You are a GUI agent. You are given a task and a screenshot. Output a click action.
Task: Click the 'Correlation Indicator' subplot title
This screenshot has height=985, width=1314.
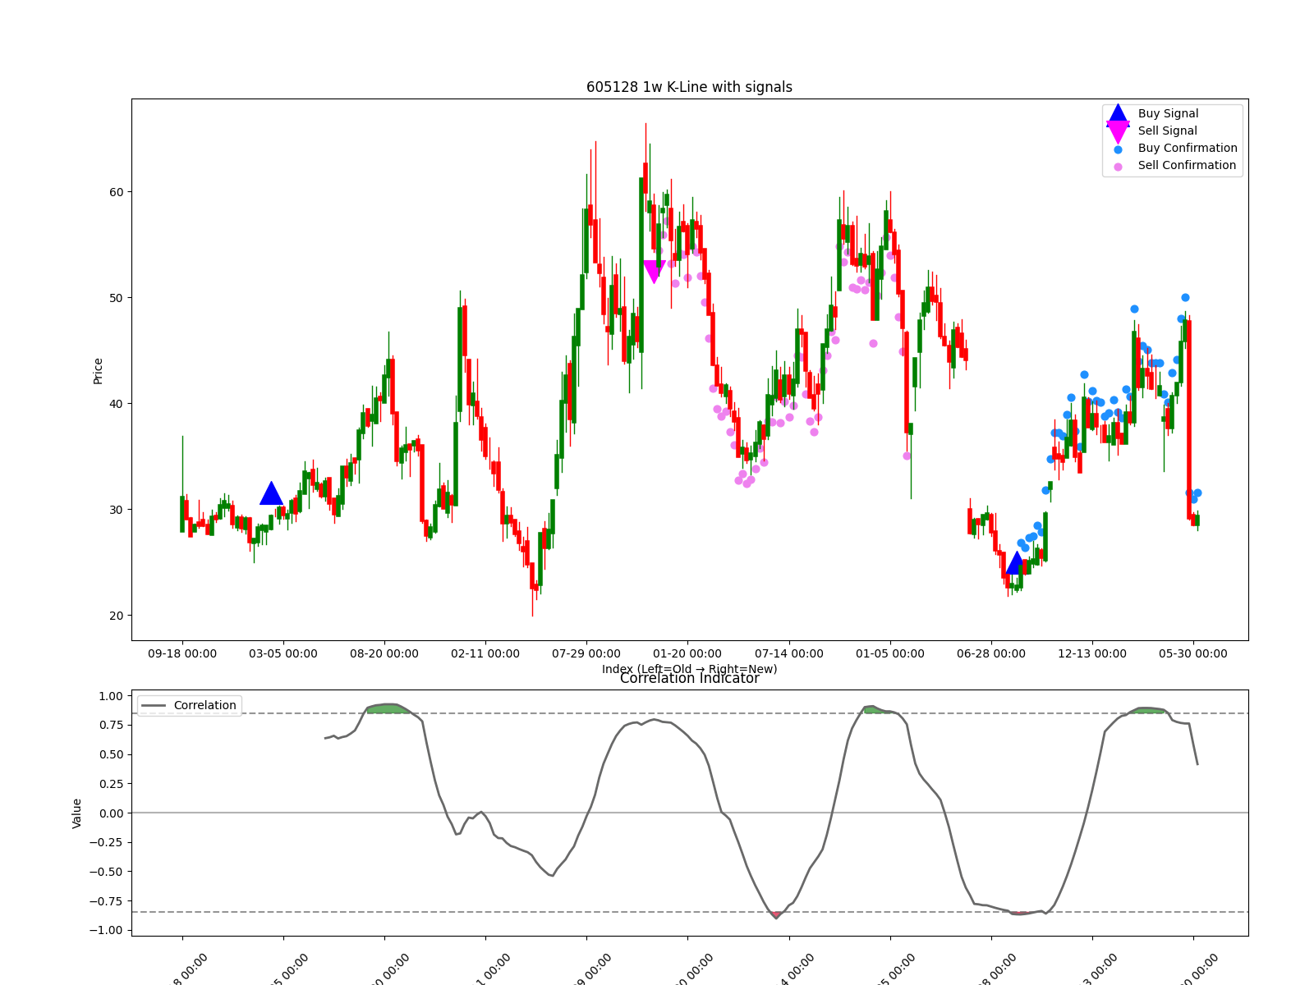(x=689, y=678)
